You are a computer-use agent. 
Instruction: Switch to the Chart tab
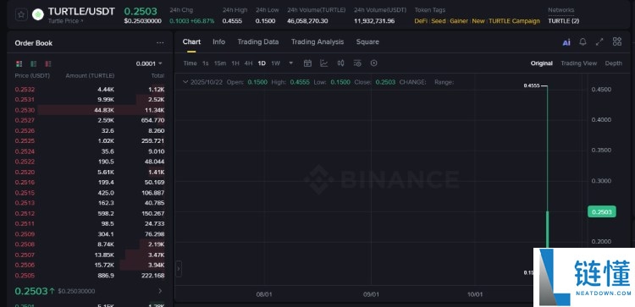coord(191,41)
